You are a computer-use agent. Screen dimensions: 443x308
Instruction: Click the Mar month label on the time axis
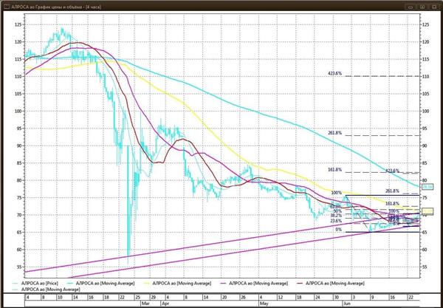click(x=145, y=304)
